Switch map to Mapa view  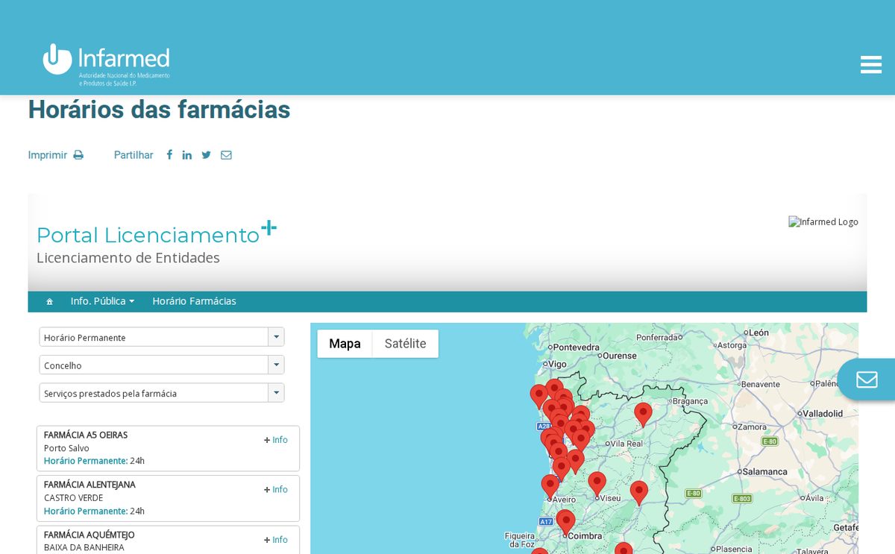(345, 344)
